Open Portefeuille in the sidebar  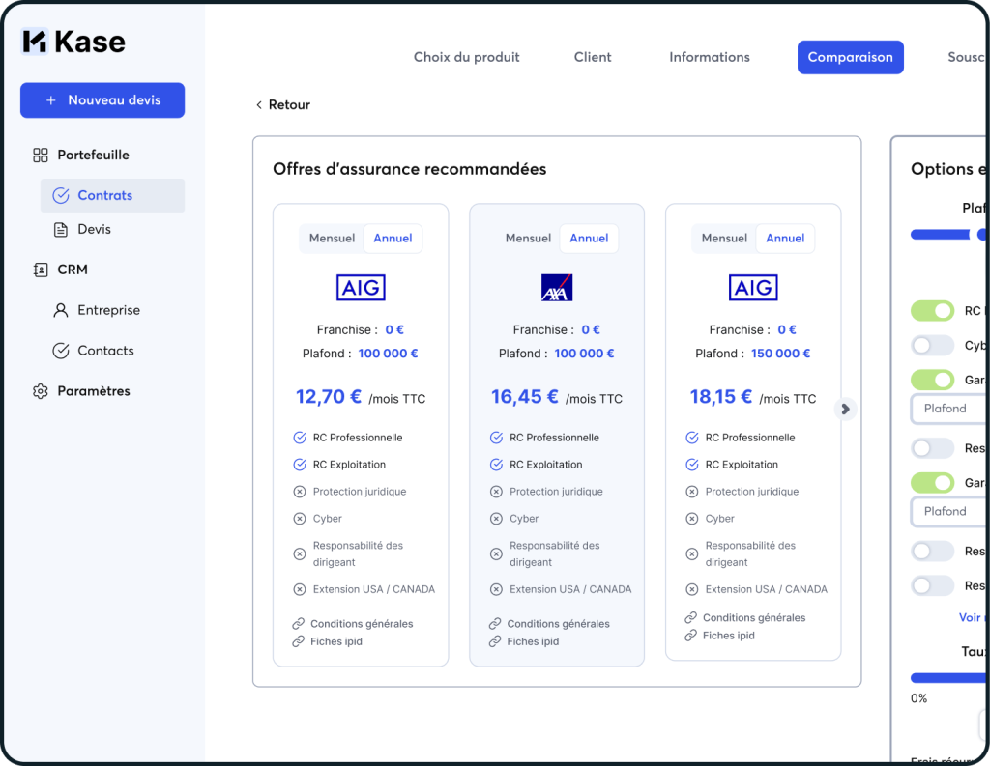click(94, 156)
